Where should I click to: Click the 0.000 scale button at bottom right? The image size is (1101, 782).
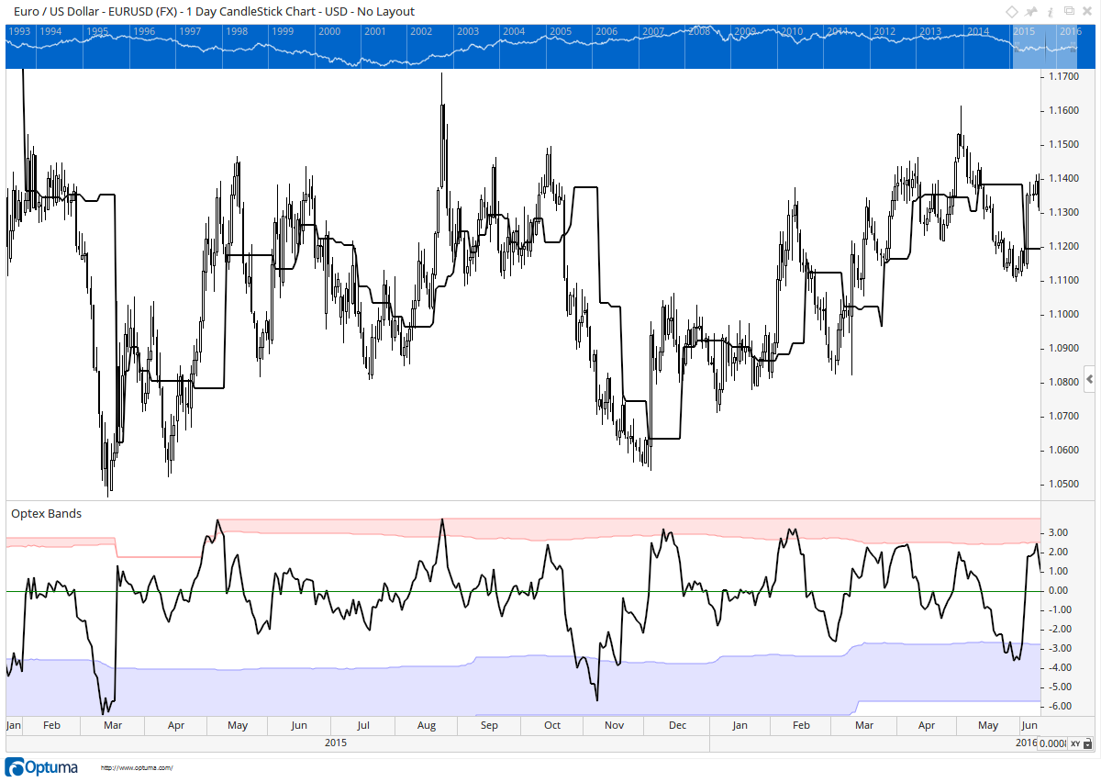pyautogui.click(x=1052, y=743)
